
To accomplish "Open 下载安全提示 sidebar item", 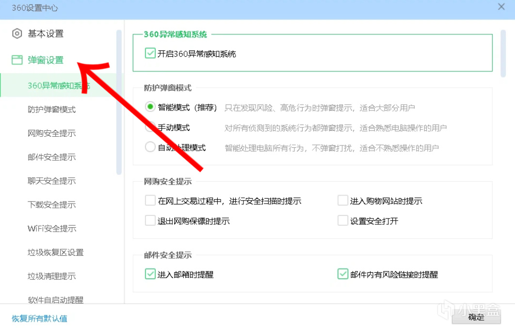I will tap(51, 205).
